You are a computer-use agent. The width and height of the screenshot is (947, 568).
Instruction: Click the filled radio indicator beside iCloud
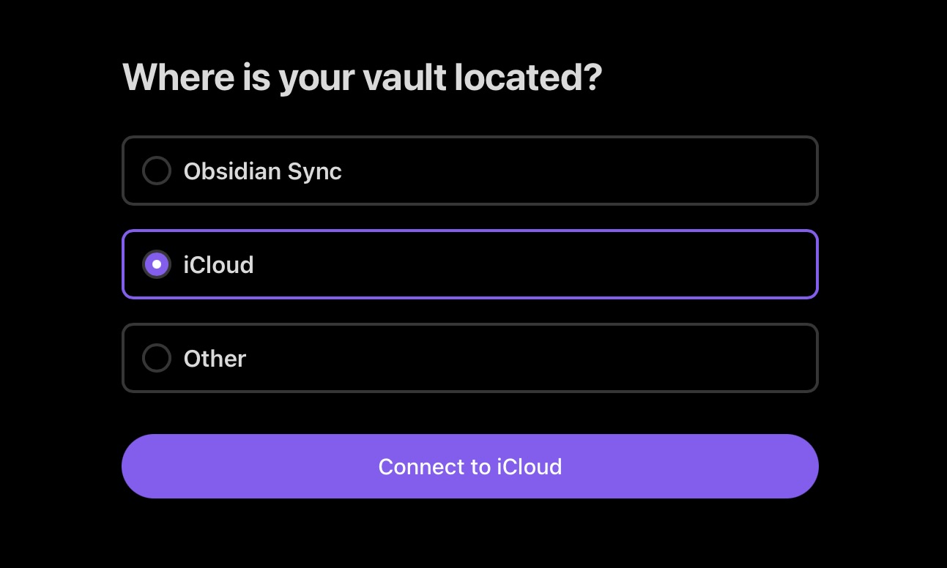tap(157, 264)
